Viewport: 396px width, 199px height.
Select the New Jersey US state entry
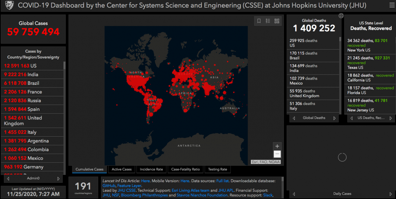click(x=370, y=105)
